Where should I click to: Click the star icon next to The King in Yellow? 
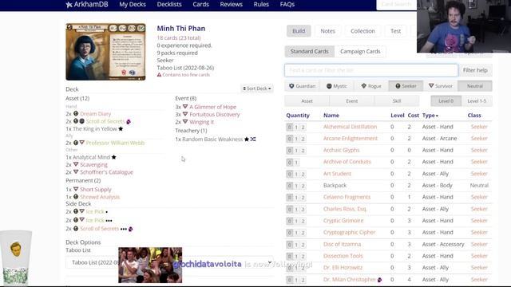pos(121,129)
